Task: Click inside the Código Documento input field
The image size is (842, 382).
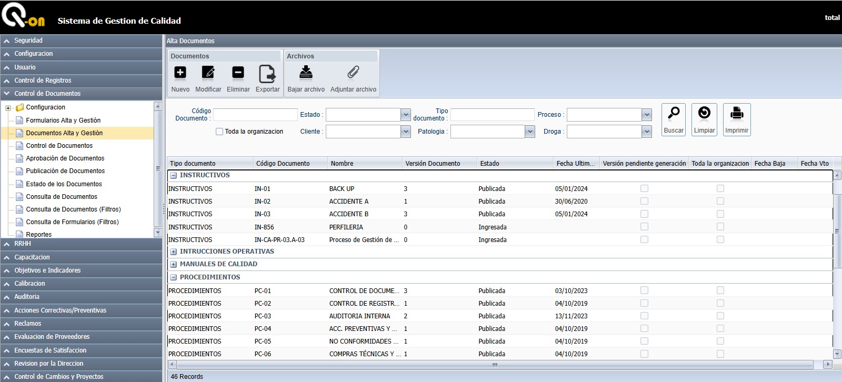Action: coord(255,115)
